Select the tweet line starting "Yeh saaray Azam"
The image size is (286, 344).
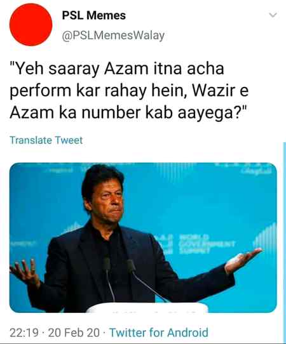pos(117,70)
